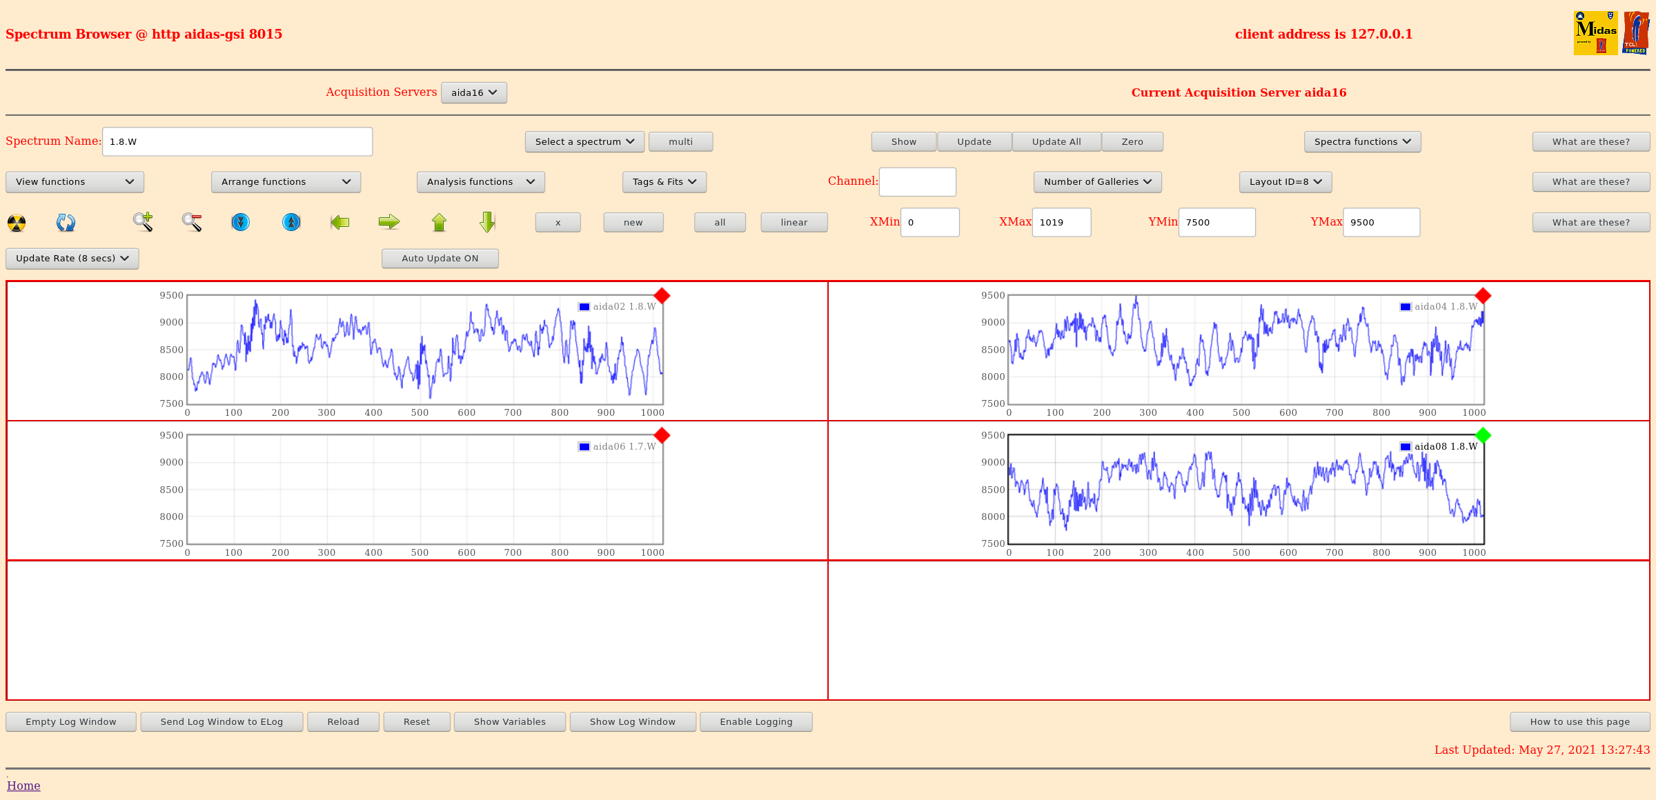Click the blue double down arrow icon
The width and height of the screenshot is (1656, 800).
(x=240, y=222)
